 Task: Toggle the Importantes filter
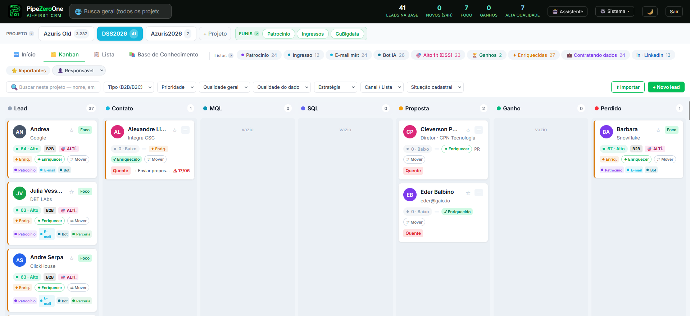point(28,70)
